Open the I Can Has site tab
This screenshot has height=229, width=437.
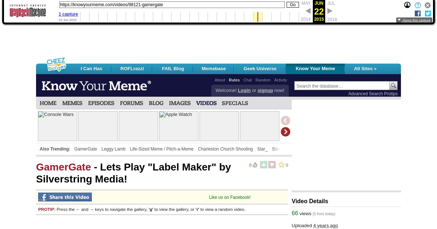[x=91, y=69]
